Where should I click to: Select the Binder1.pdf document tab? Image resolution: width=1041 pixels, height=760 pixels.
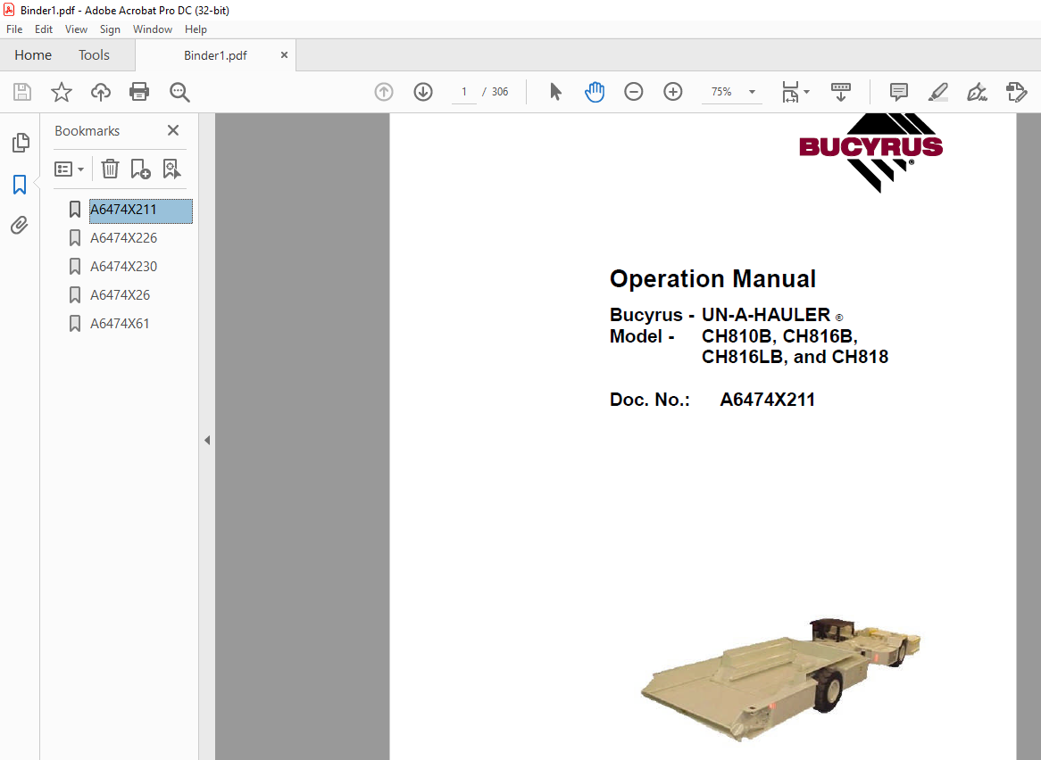[x=215, y=55]
